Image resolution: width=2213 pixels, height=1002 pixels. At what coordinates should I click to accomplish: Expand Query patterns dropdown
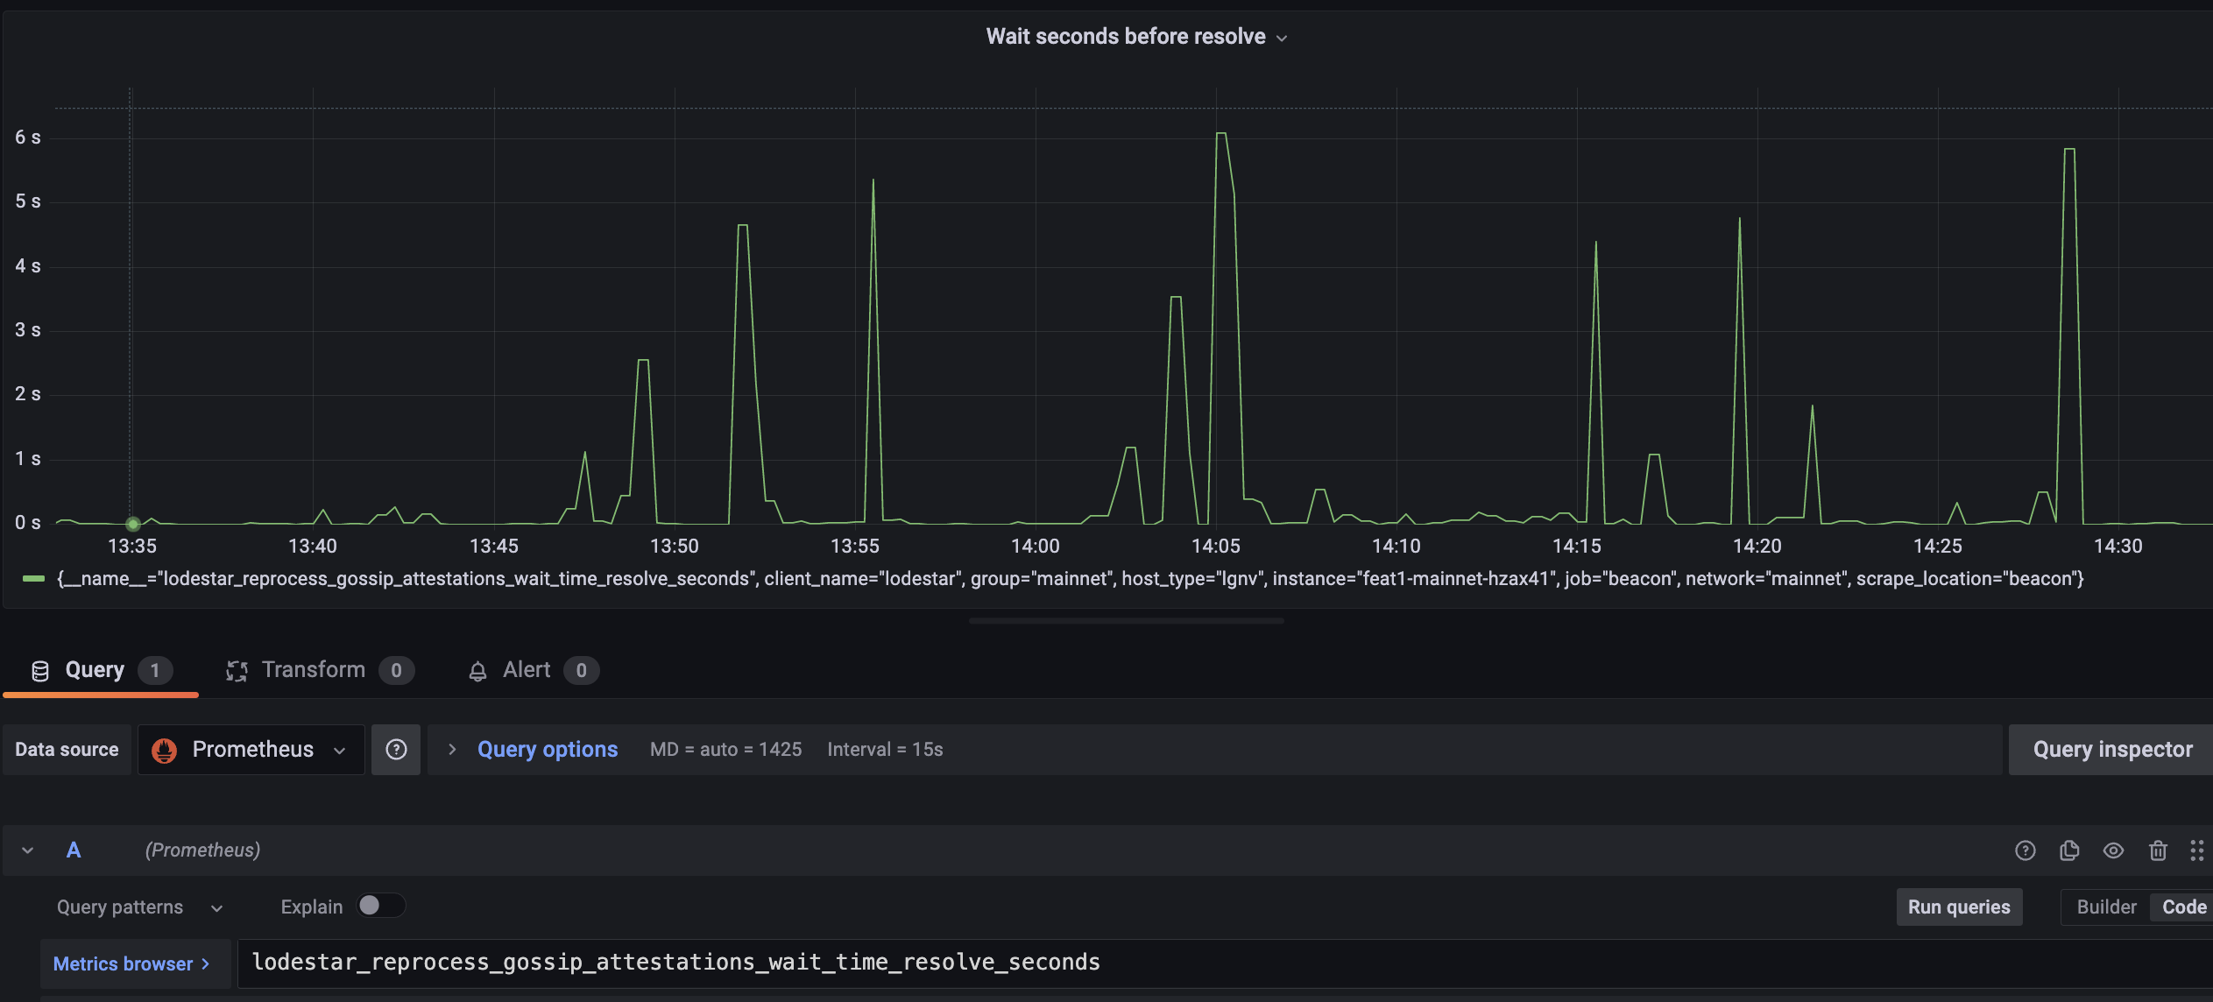tap(140, 907)
